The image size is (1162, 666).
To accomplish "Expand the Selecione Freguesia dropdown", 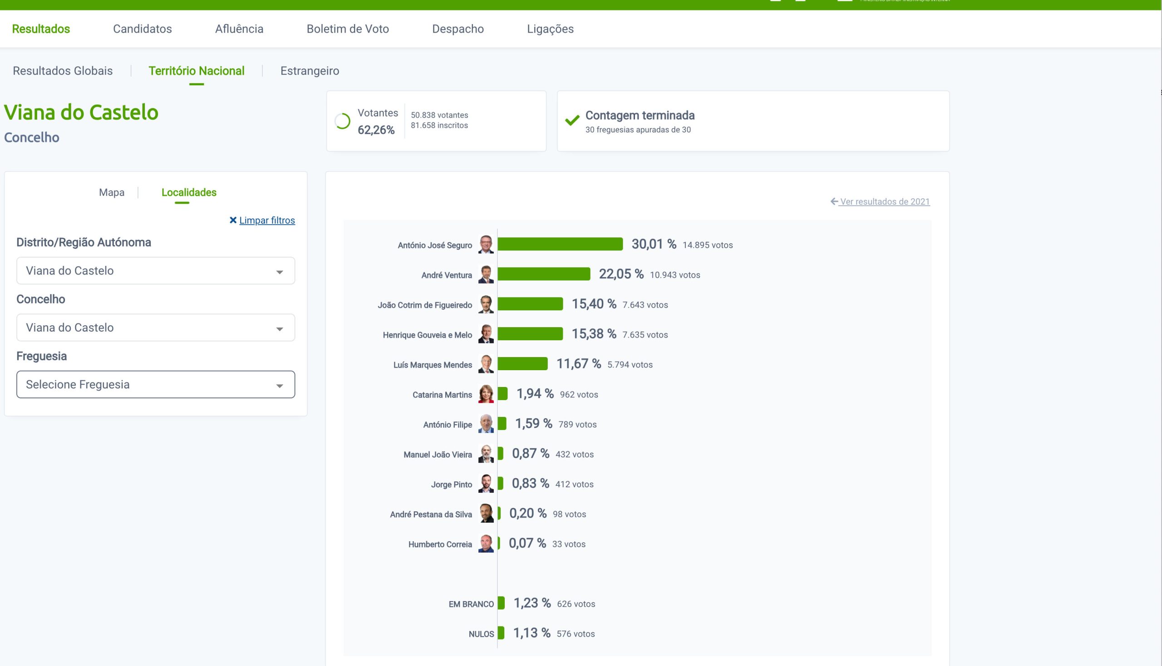I will click(156, 385).
